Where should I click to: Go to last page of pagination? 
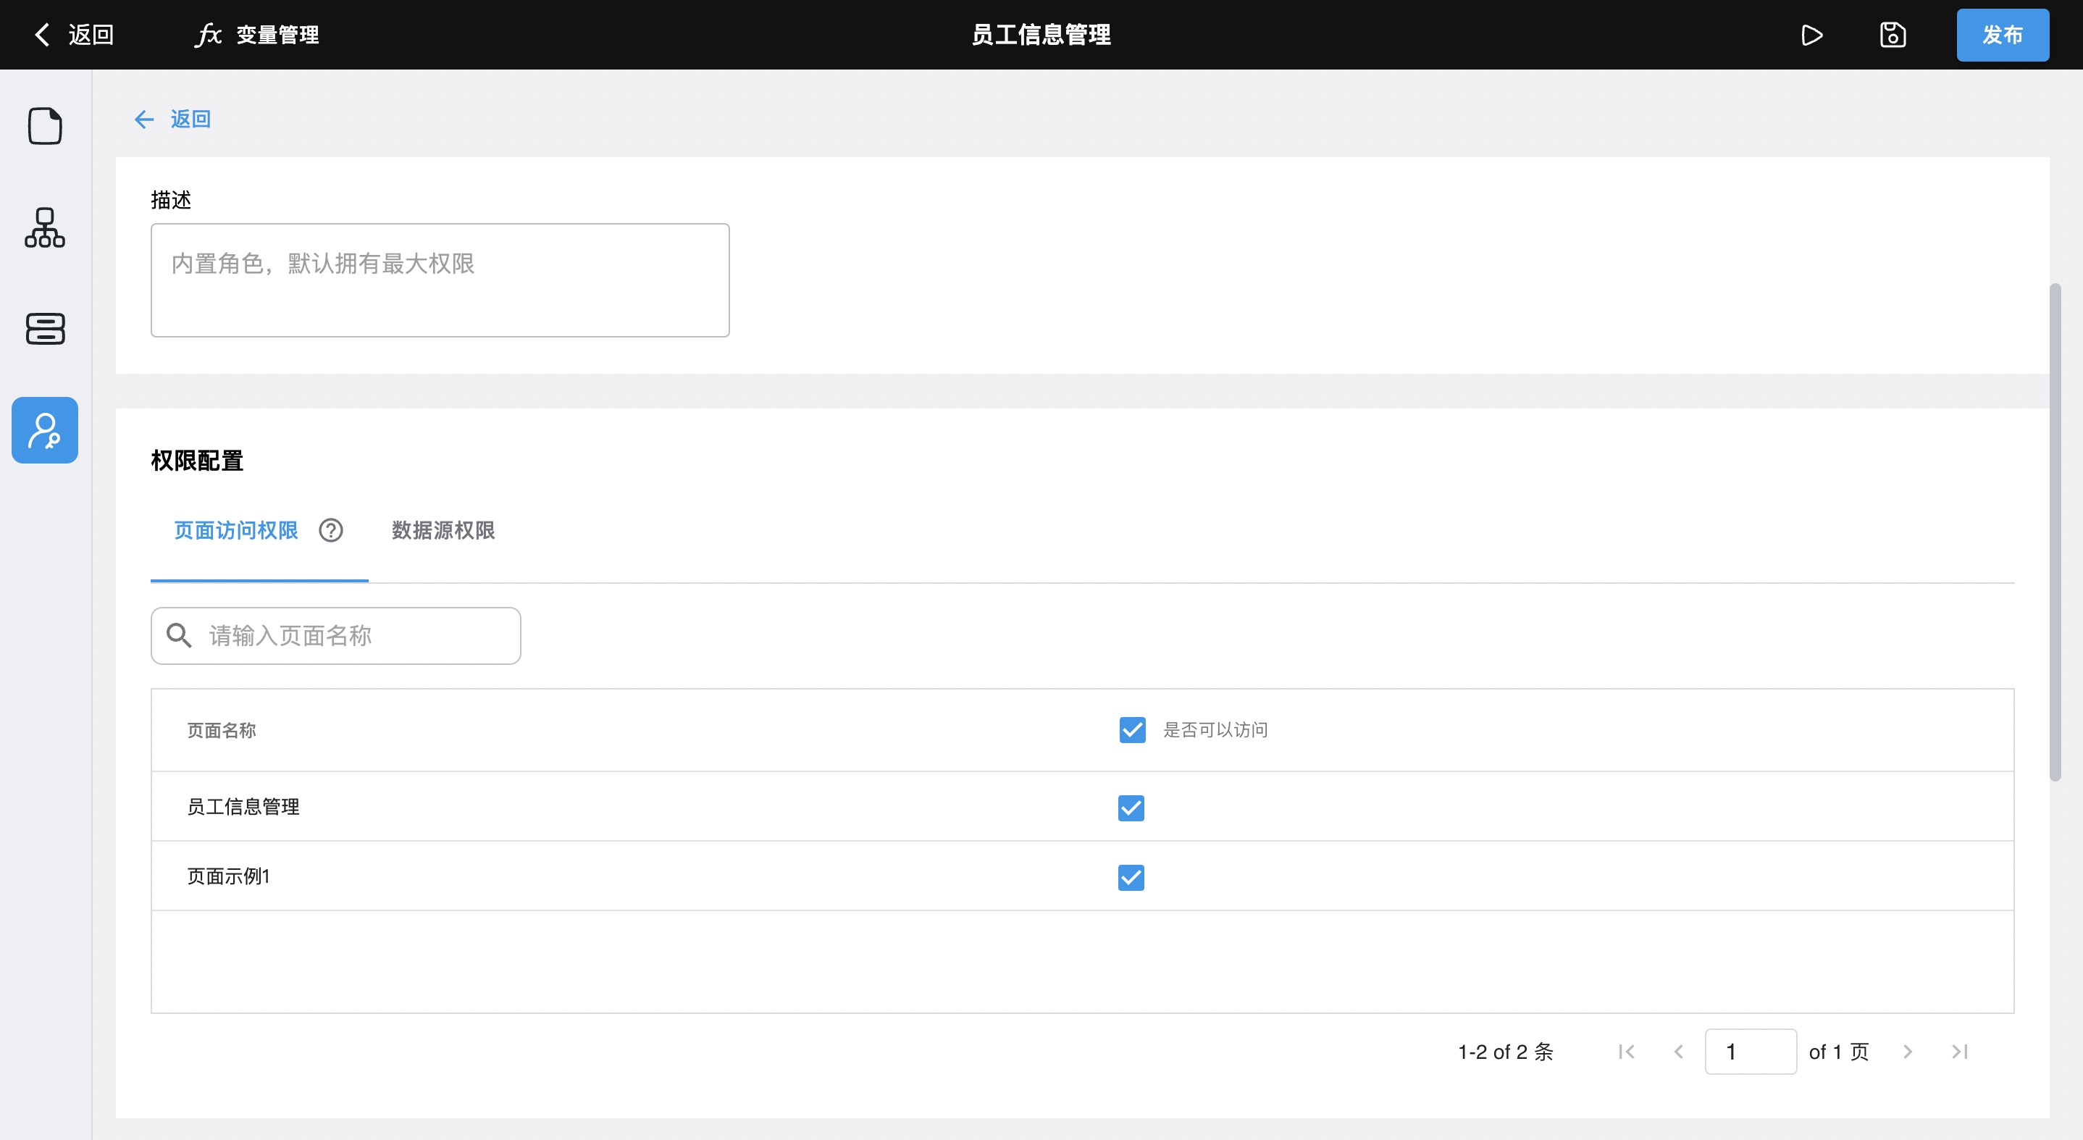click(x=1959, y=1052)
